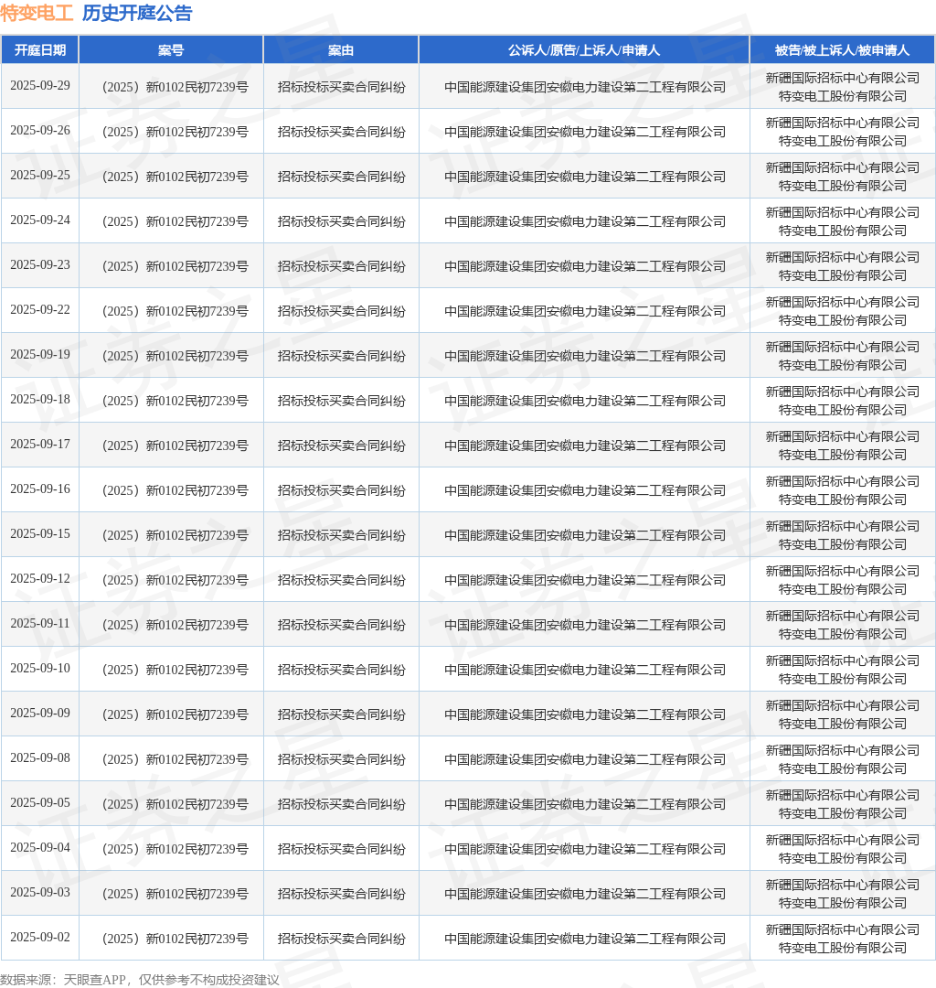This screenshot has width=936, height=988.
Task: Click 招标投标买卖合同纠纷 in the 2025-09-03 row
Action: [341, 894]
